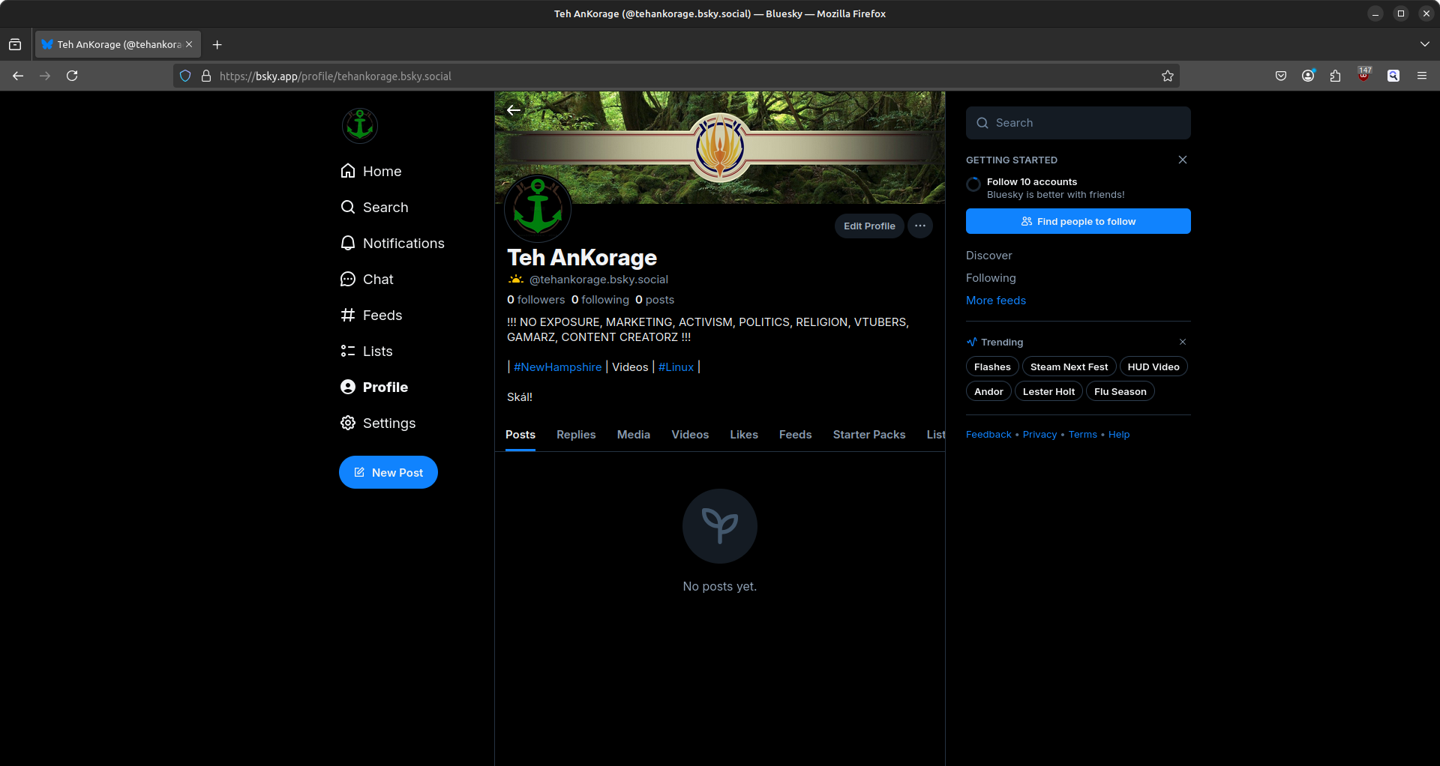Open the Andor trending topic
The image size is (1440, 766).
[988, 391]
